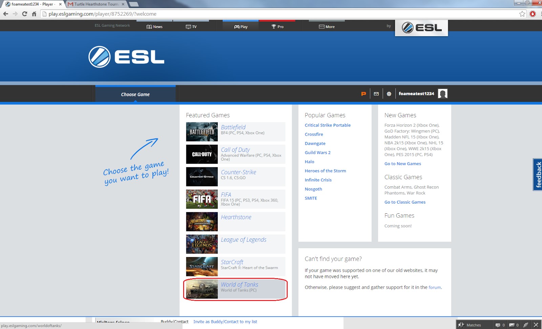Open the News section in top navigation
The height and width of the screenshot is (329, 542).
coord(154,27)
